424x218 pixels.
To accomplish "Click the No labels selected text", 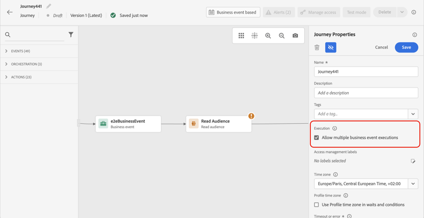I will click(x=330, y=161).
